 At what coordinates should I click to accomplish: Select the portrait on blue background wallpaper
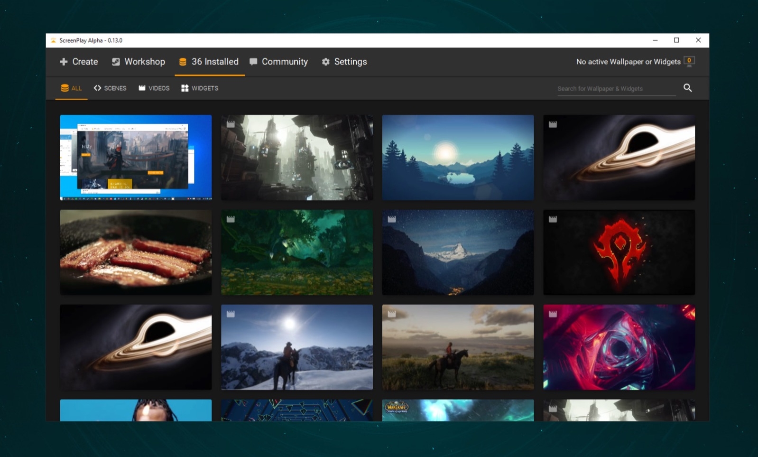(136, 410)
